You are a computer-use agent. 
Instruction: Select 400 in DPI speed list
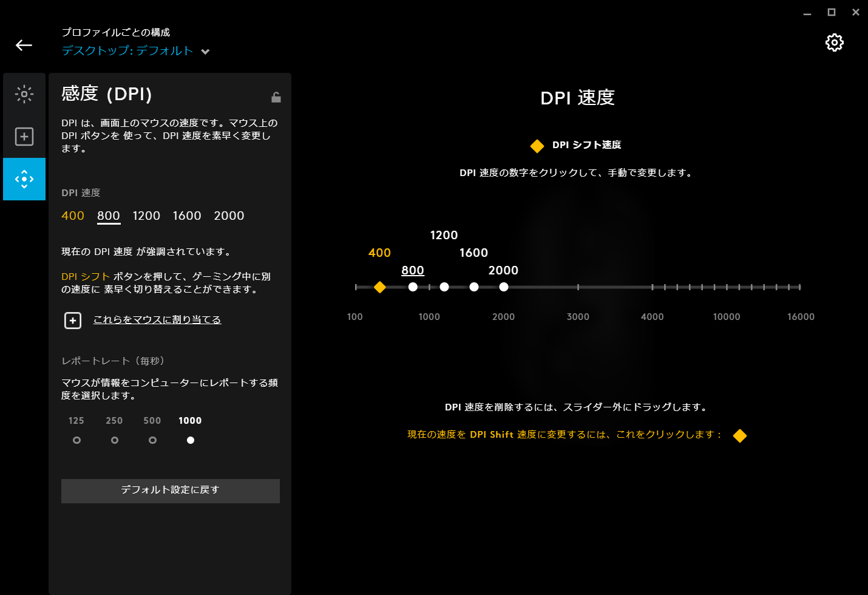pyautogui.click(x=73, y=216)
